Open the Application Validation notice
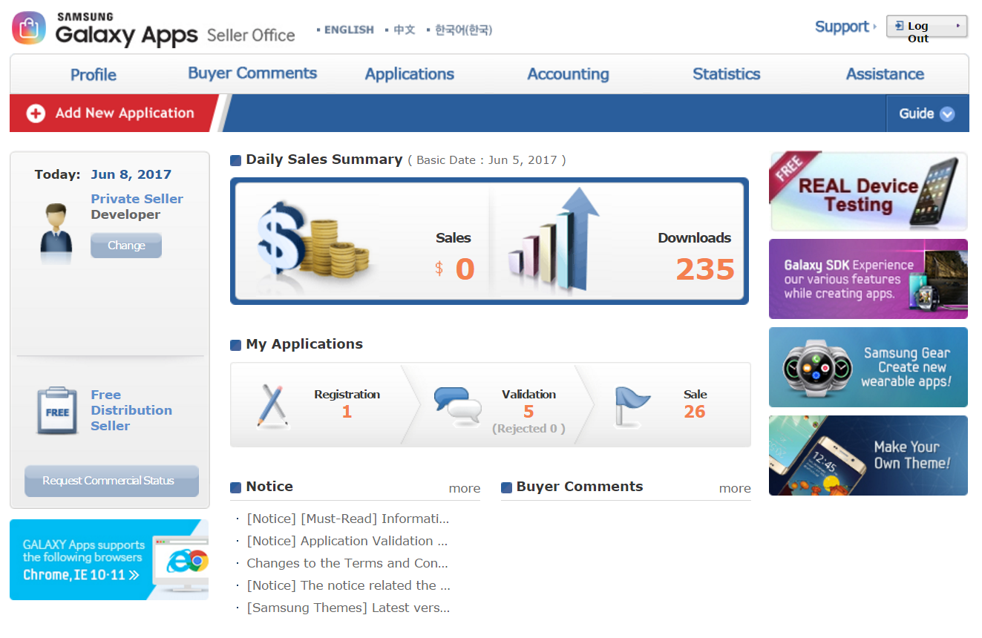982x638 pixels. pos(347,541)
